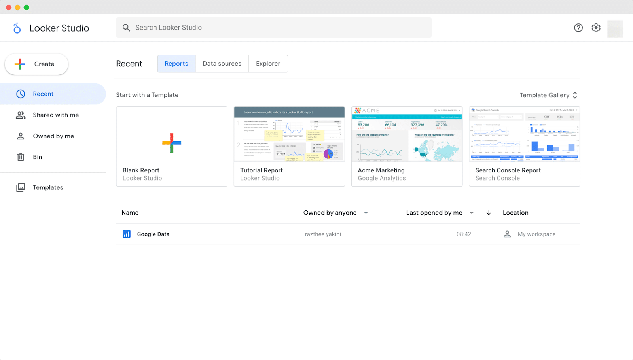633x360 pixels.
Task: Click the Google Analytics subtitle text
Action: coord(382,179)
